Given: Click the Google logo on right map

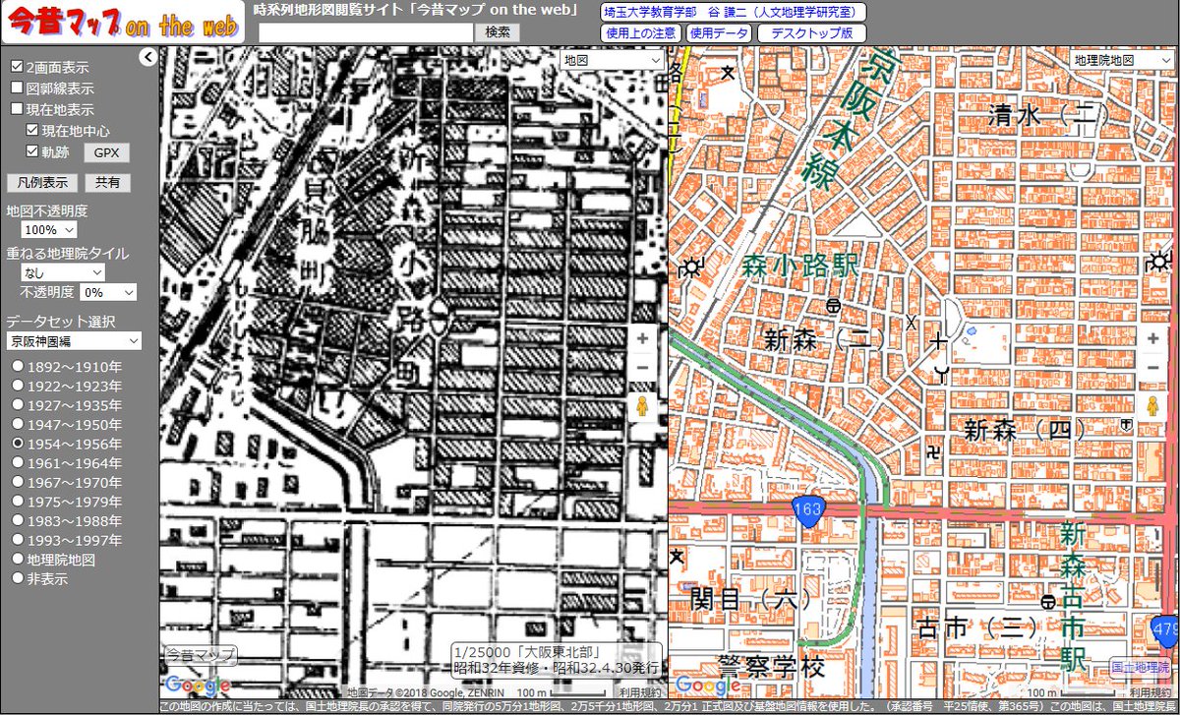Looking at the screenshot, I should click(x=707, y=685).
